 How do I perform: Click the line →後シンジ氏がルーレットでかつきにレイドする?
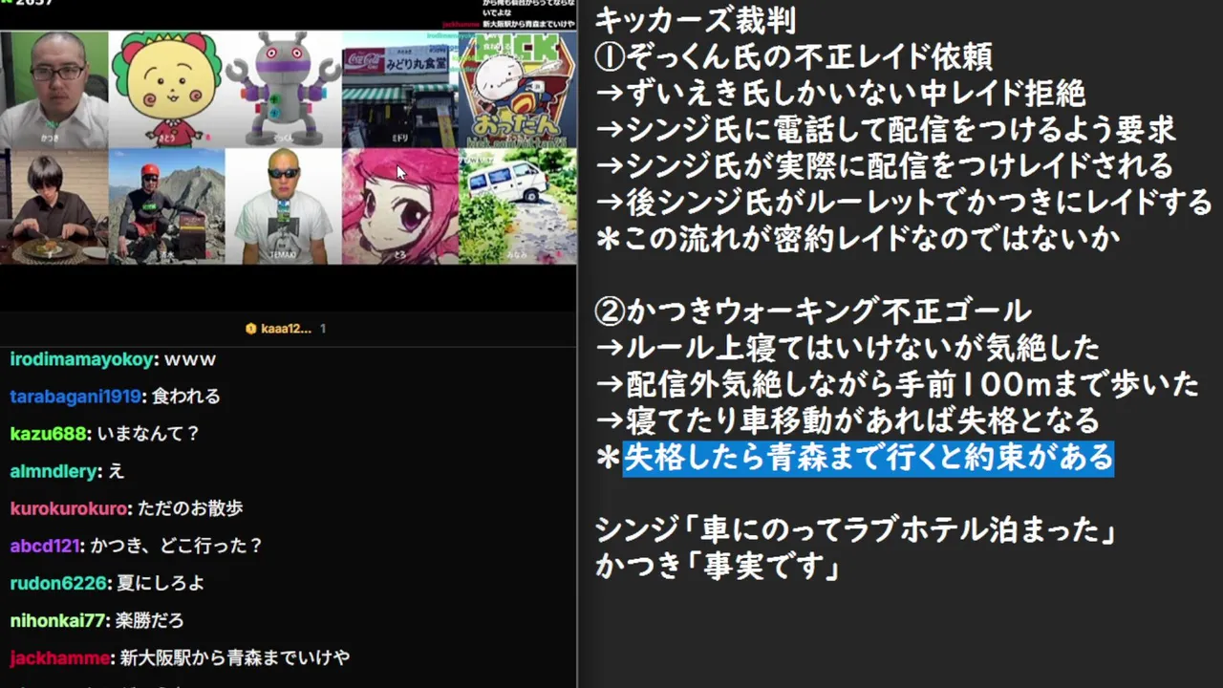[904, 202]
